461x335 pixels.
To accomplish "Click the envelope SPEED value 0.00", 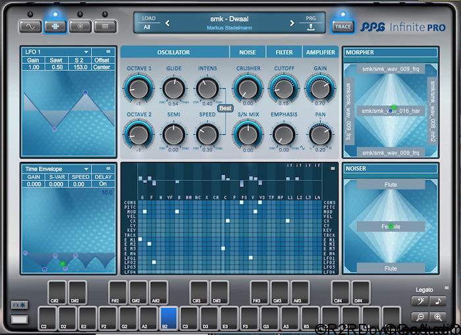I will pyautogui.click(x=80, y=184).
